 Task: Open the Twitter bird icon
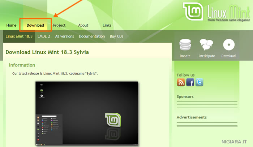tap(199, 83)
